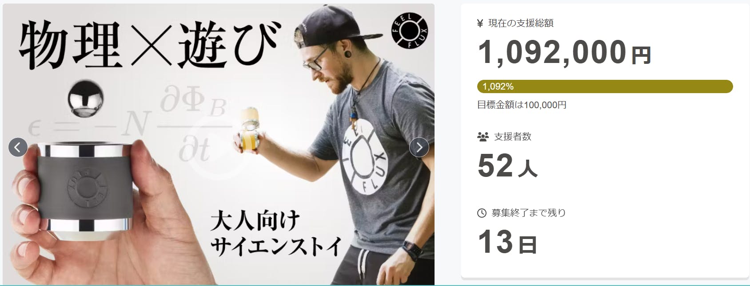Select the 1,092,000円 total amount text
This screenshot has width=750, height=286.
[x=564, y=52]
